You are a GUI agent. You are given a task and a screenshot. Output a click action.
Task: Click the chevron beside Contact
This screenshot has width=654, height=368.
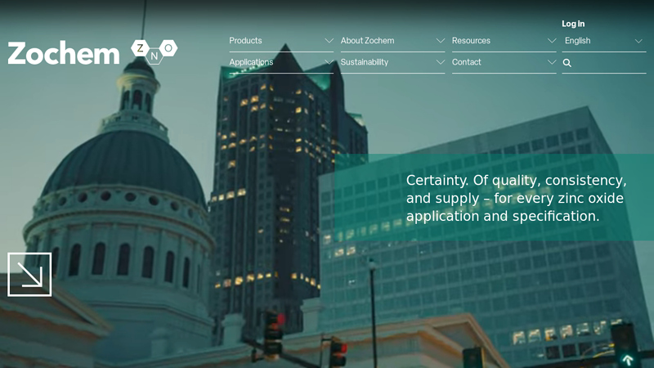551,62
